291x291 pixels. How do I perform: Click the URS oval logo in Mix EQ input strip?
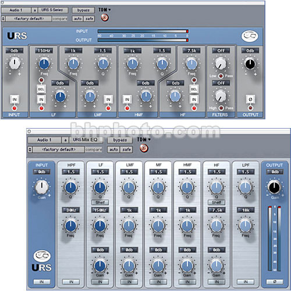point(42,255)
